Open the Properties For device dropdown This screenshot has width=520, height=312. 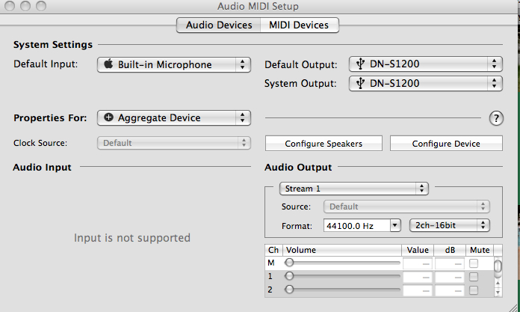tap(173, 117)
